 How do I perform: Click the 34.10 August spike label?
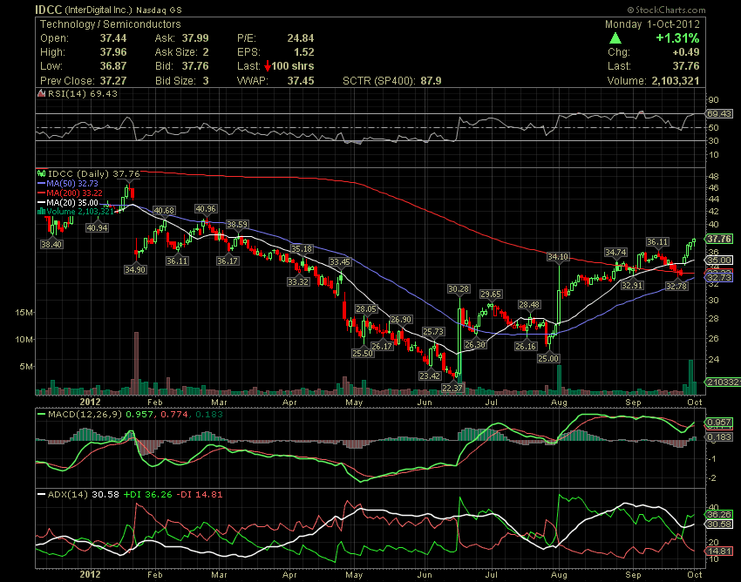click(x=558, y=256)
